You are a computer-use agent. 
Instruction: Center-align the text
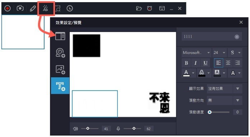228,63
